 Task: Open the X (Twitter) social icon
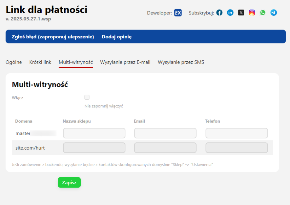241,13
